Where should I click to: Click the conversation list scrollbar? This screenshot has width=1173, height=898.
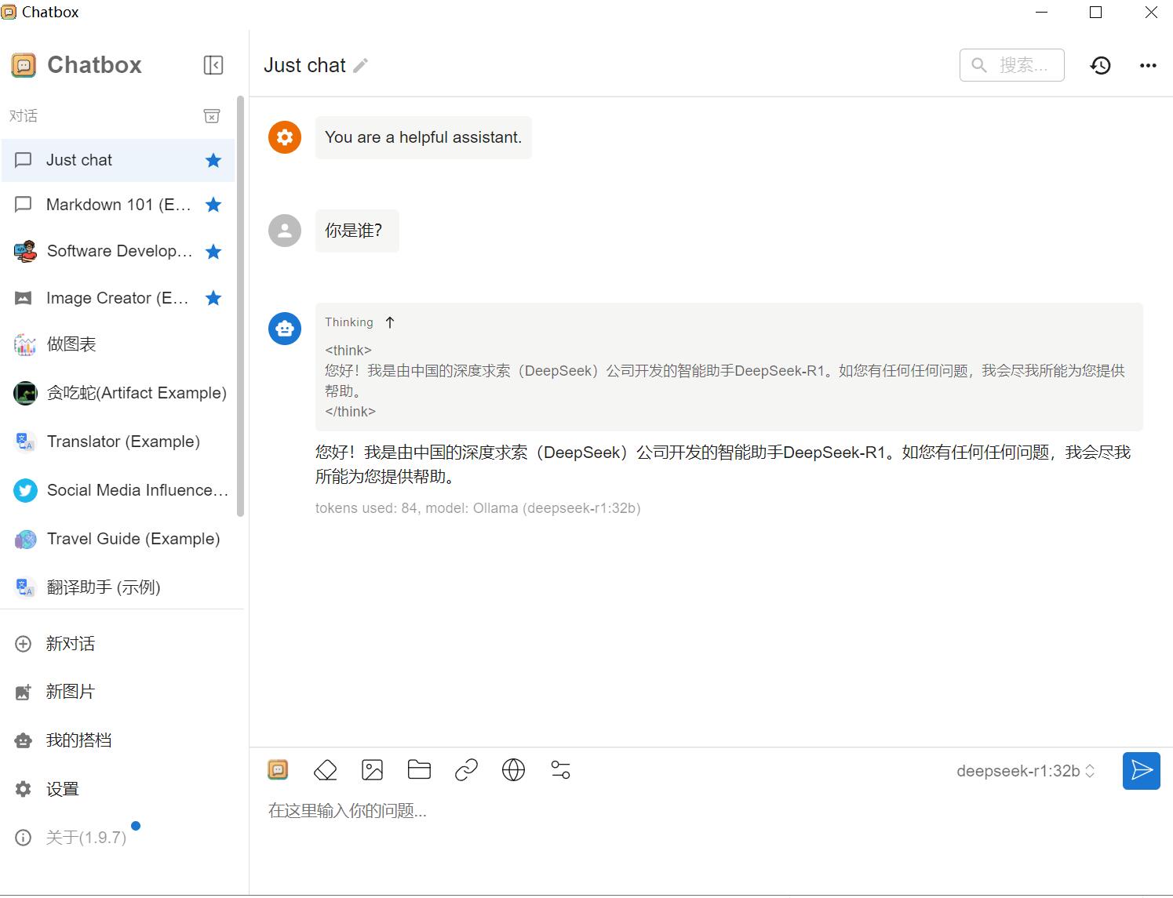click(x=240, y=306)
